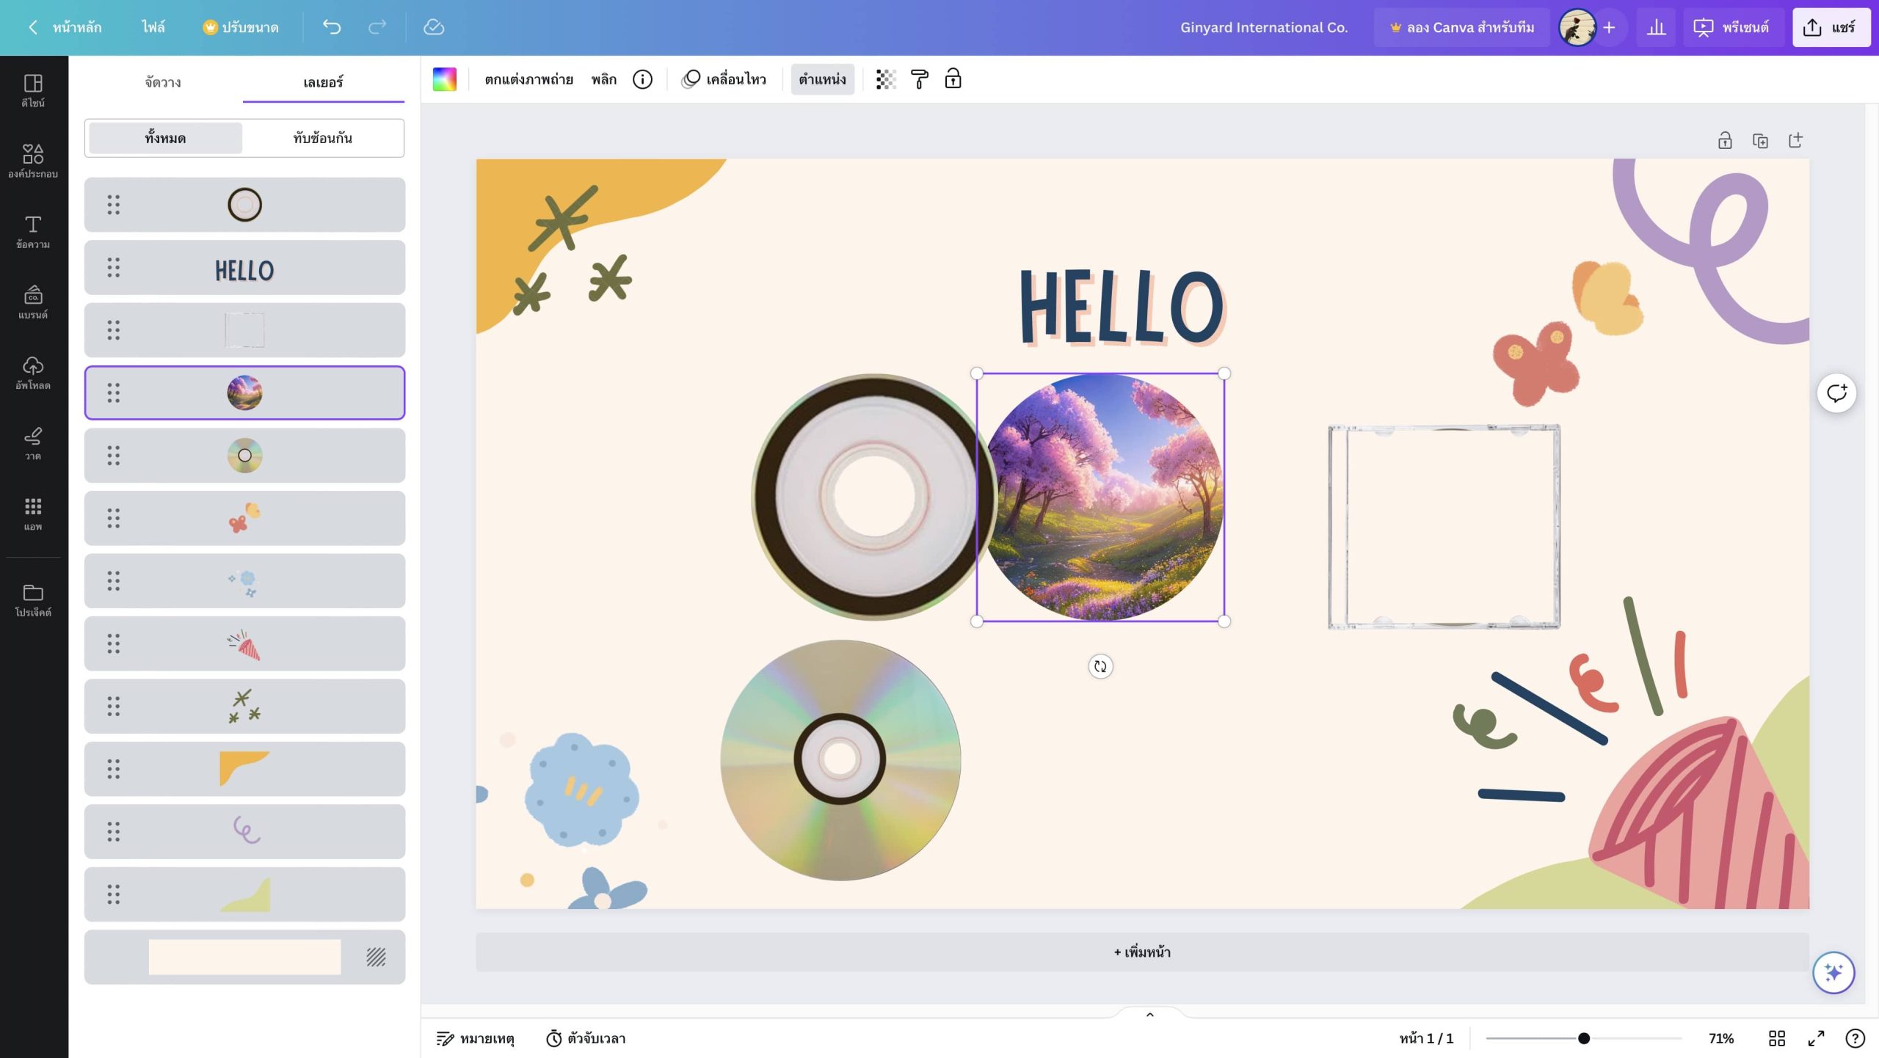Click the image info circle icon
The width and height of the screenshot is (1879, 1058).
642,79
